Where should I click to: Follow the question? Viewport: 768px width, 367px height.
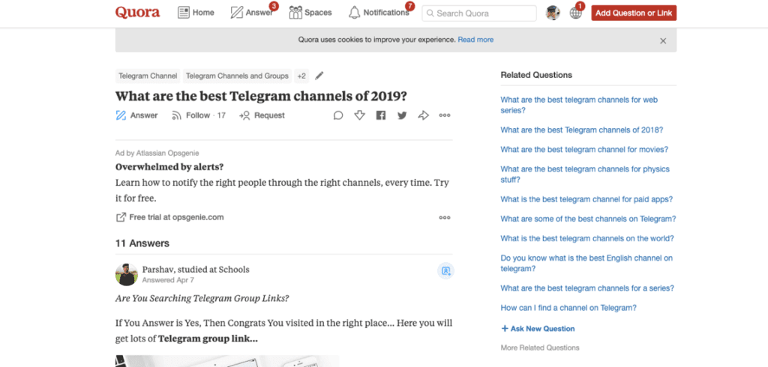198,115
